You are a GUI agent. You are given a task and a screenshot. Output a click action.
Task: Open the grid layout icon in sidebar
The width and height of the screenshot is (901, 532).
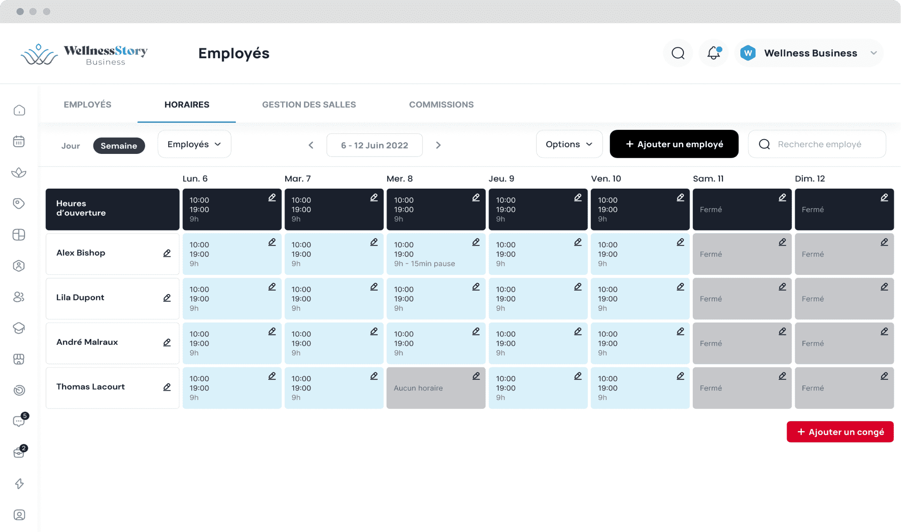point(19,235)
